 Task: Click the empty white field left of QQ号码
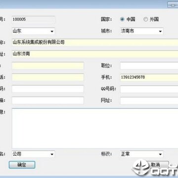pyautogui.click(x=48, y=89)
